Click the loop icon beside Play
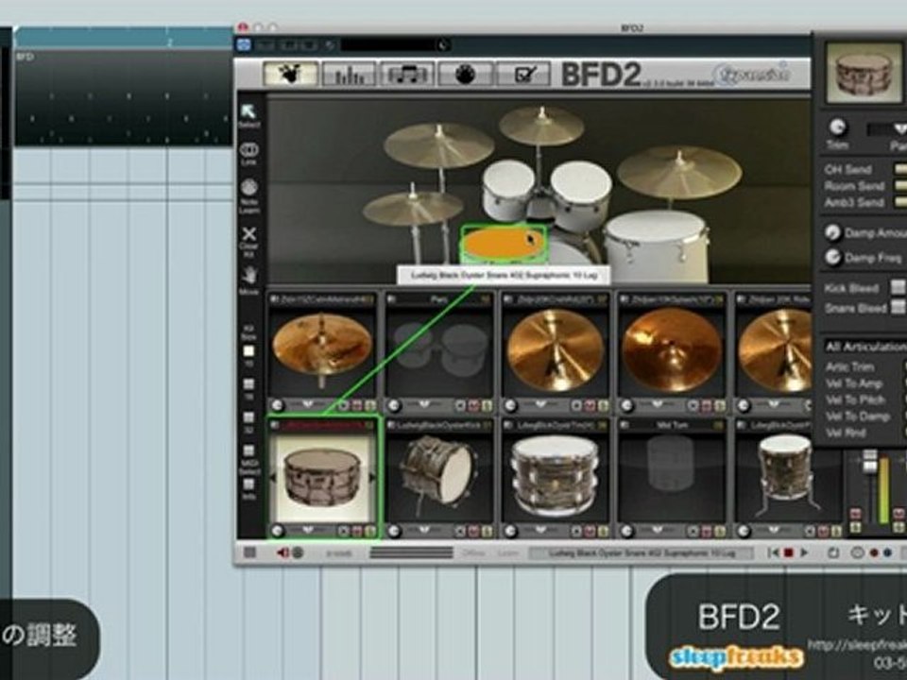This screenshot has width=907, height=680. pyautogui.click(x=833, y=552)
